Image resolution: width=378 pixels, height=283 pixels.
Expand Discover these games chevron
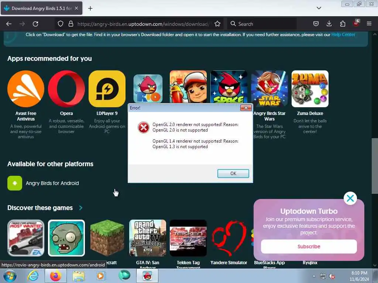pyautogui.click(x=81, y=208)
